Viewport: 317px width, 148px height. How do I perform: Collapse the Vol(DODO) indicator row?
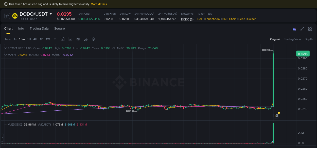5,124
